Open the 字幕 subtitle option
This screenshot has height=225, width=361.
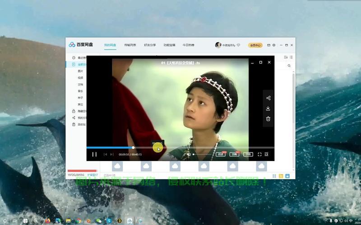(x=248, y=154)
